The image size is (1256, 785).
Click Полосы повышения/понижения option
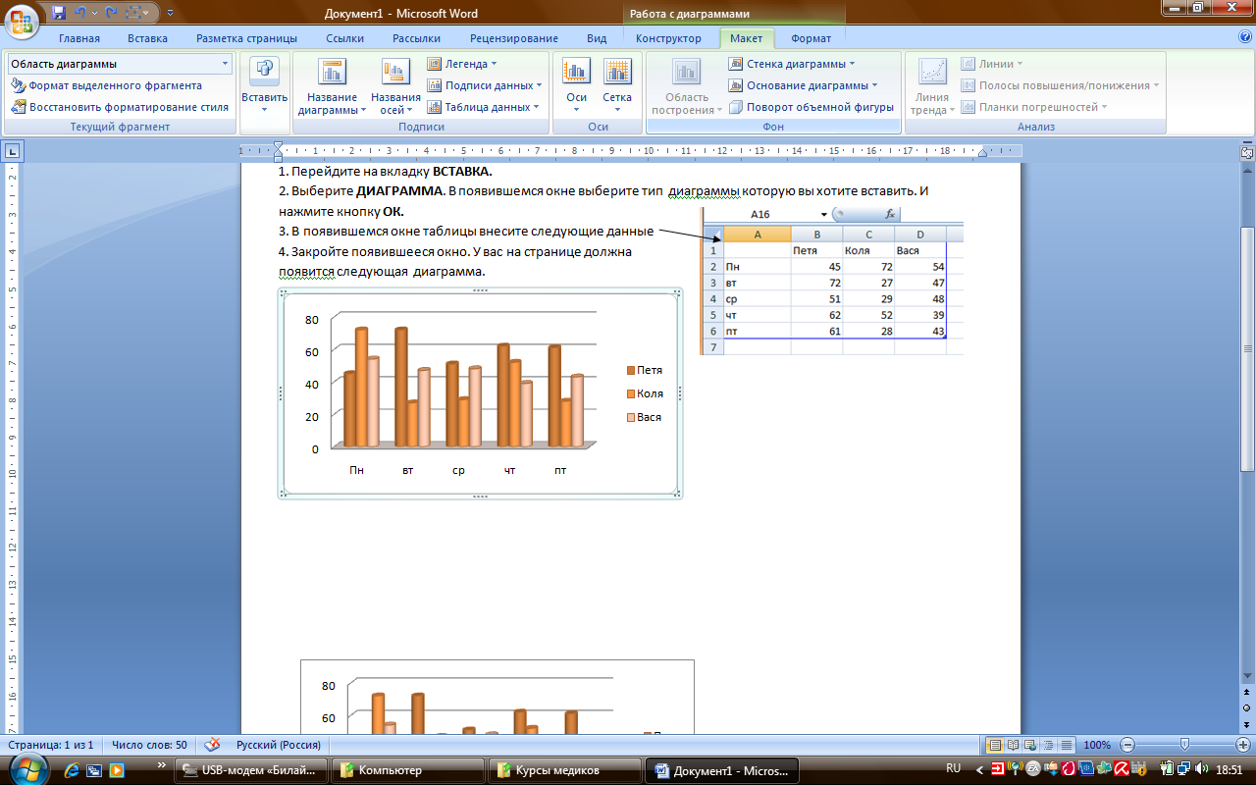tap(1060, 85)
